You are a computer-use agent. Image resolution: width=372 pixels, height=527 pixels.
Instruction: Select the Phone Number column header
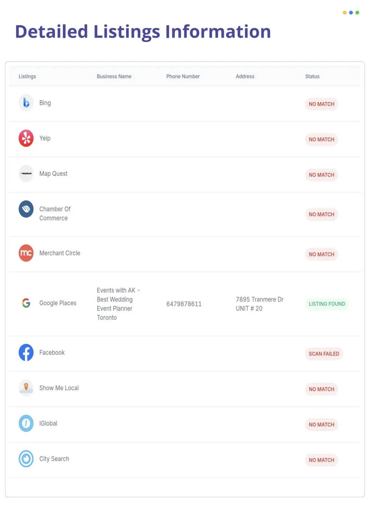[183, 76]
